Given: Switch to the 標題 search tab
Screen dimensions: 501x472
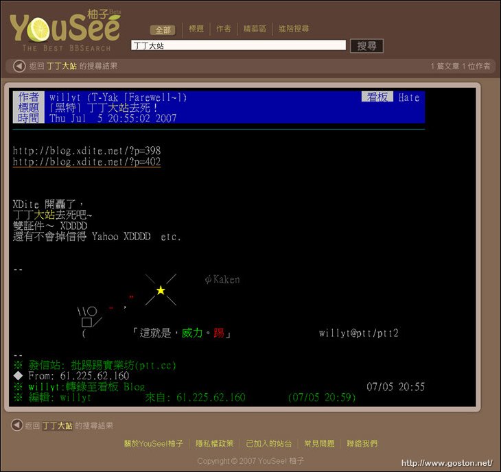Looking at the screenshot, I should pyautogui.click(x=196, y=29).
